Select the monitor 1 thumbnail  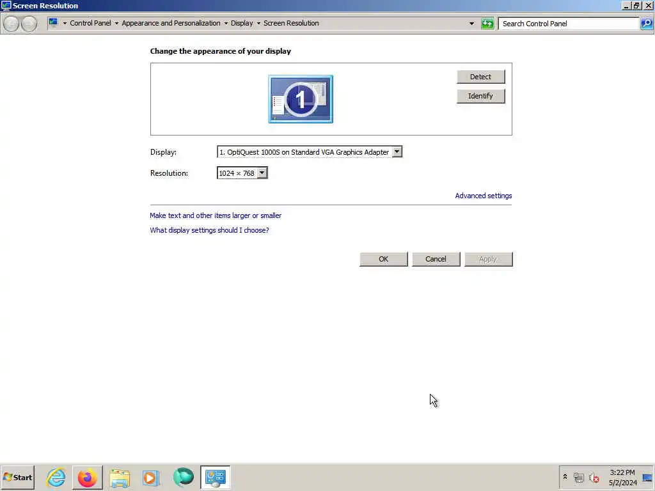301,99
